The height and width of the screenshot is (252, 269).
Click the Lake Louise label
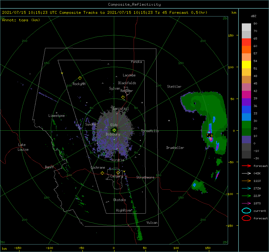coord(23,147)
